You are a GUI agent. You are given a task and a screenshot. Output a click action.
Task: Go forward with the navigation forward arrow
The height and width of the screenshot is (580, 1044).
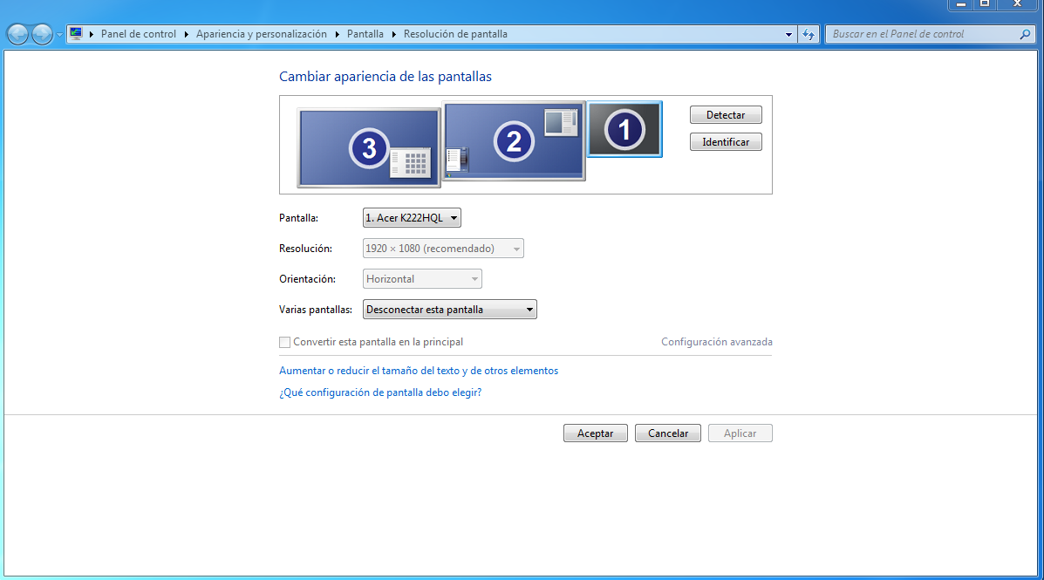(42, 34)
